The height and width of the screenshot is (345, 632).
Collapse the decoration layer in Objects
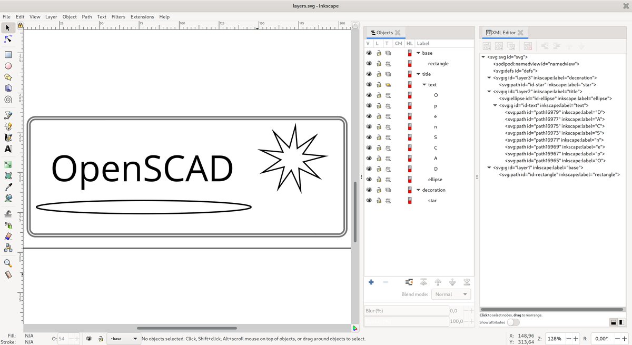(x=418, y=190)
